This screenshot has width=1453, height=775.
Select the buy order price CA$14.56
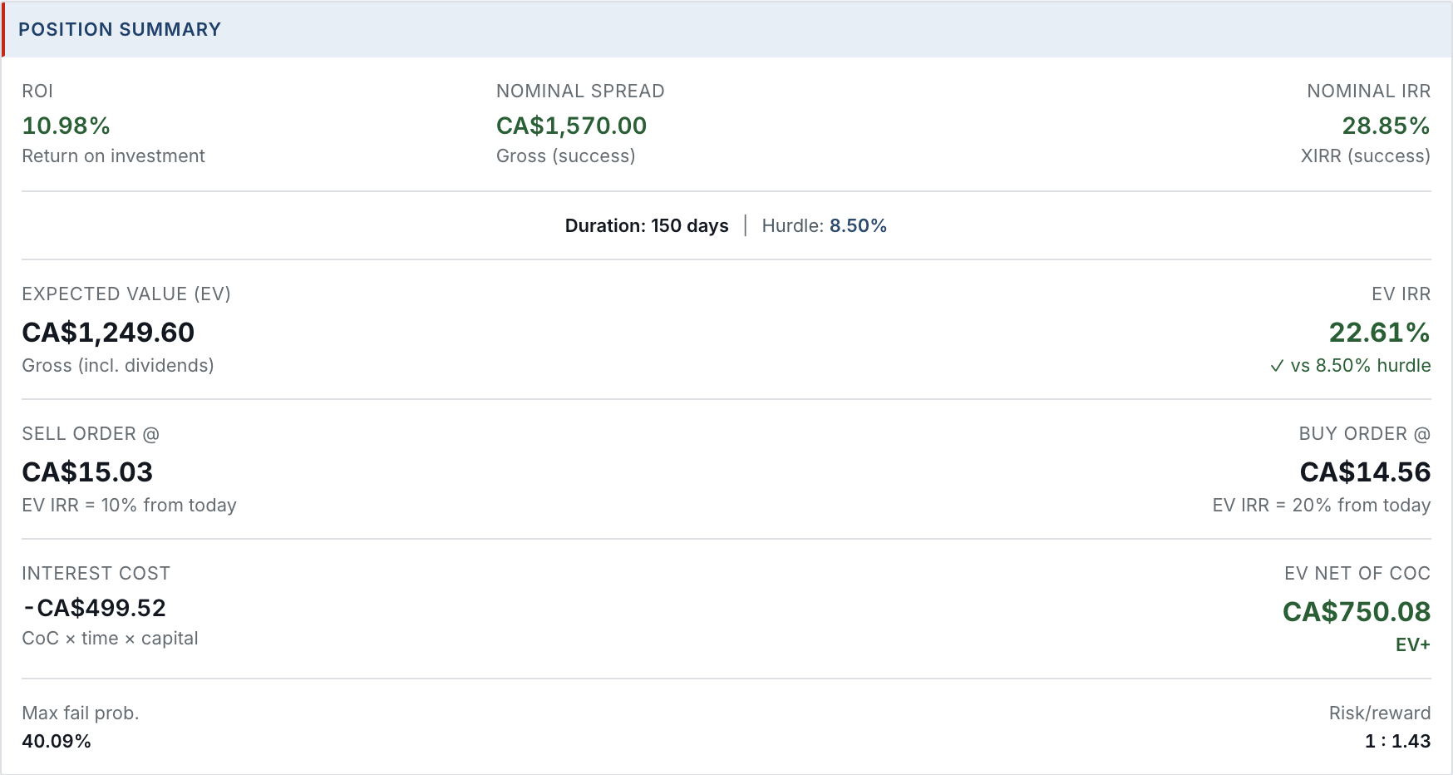coord(1365,472)
